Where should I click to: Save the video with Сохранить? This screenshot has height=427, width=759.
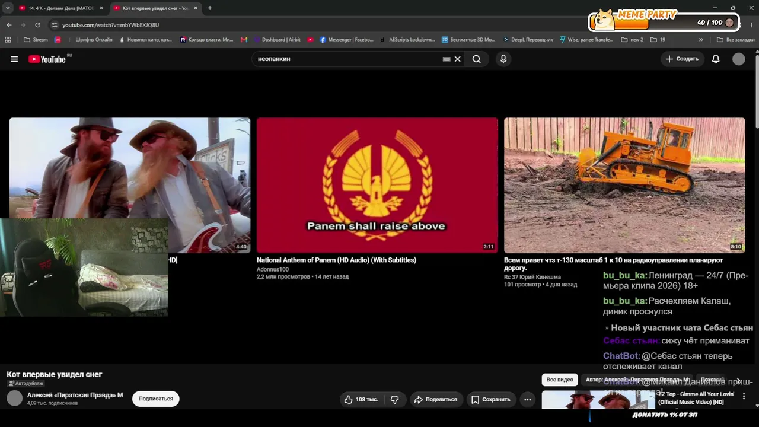pyautogui.click(x=490, y=400)
